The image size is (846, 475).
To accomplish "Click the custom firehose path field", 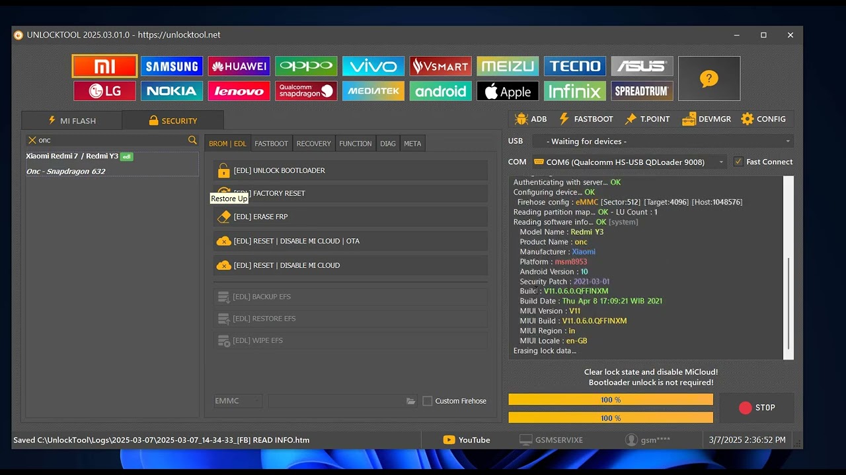I will pos(337,401).
